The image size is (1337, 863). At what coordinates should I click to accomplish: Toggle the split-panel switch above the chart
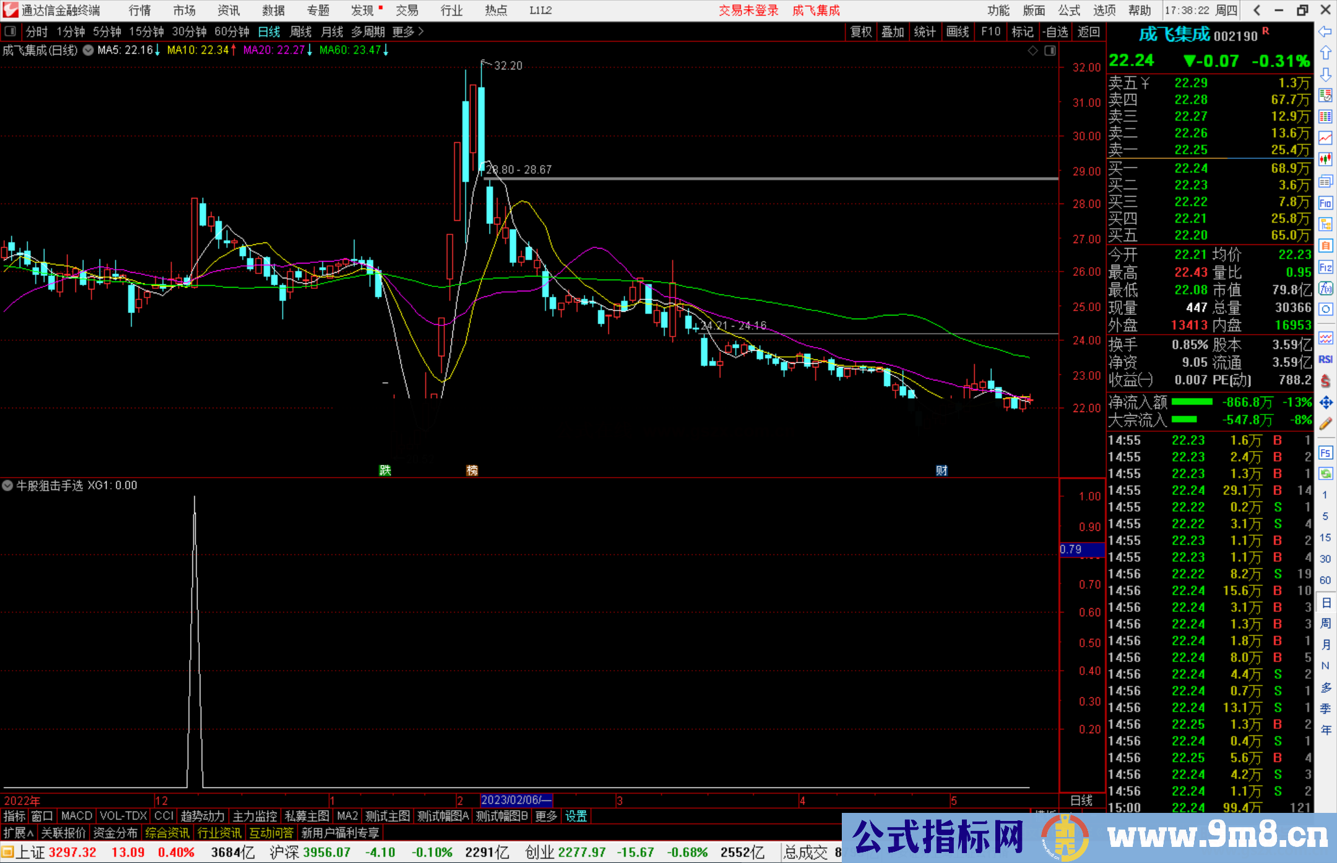pos(10,32)
